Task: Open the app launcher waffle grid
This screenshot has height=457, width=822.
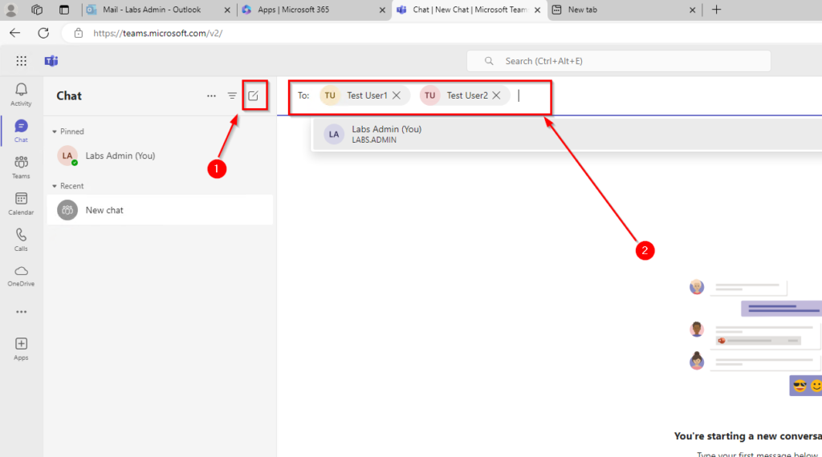Action: pyautogui.click(x=21, y=61)
